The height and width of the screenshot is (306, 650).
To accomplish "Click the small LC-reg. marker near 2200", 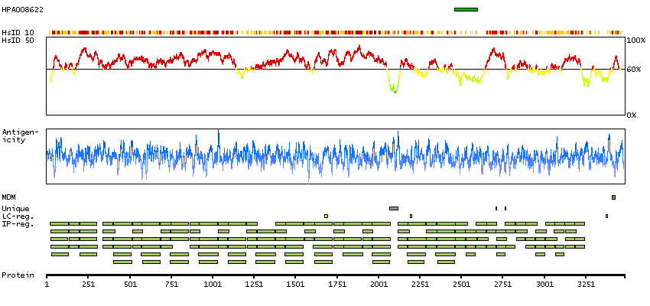I will point(411,216).
